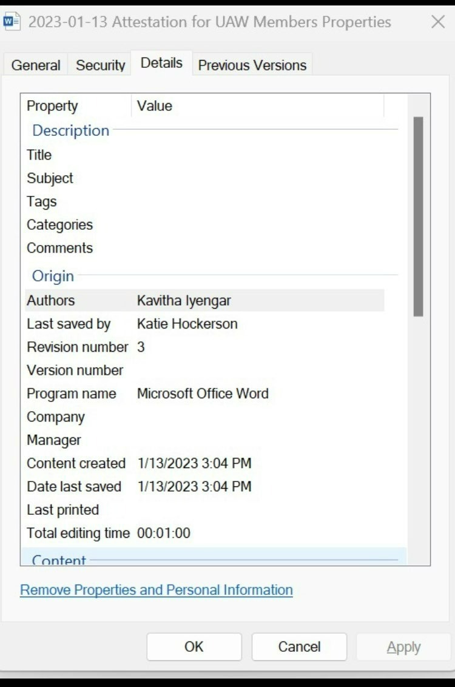Click the author value Kavitha Iyengar
The width and height of the screenshot is (455, 687).
[184, 301]
